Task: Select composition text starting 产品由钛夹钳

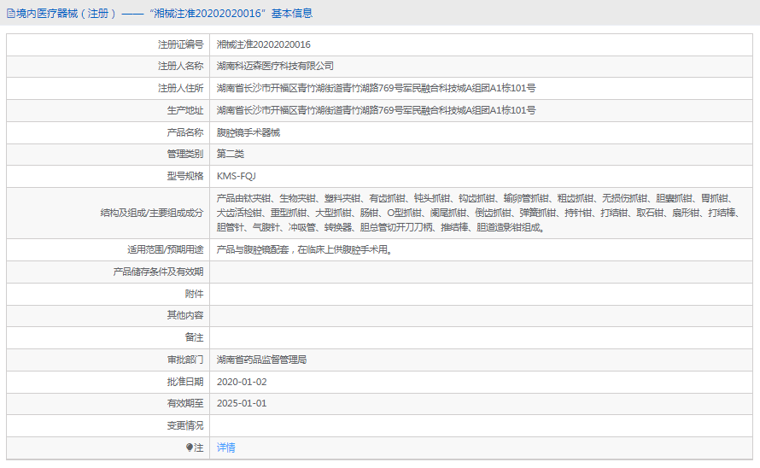Action: click(477, 213)
